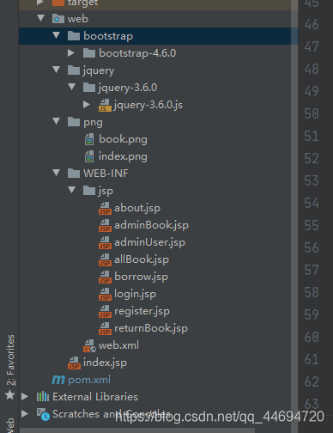
Task: Collapse the jquery folder arrow
Action: coord(57,70)
